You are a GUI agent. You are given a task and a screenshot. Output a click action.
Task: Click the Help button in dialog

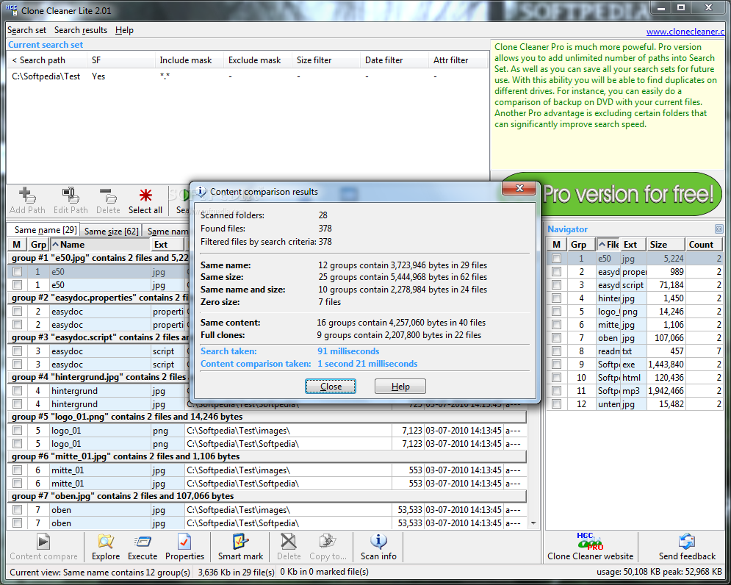(x=400, y=387)
